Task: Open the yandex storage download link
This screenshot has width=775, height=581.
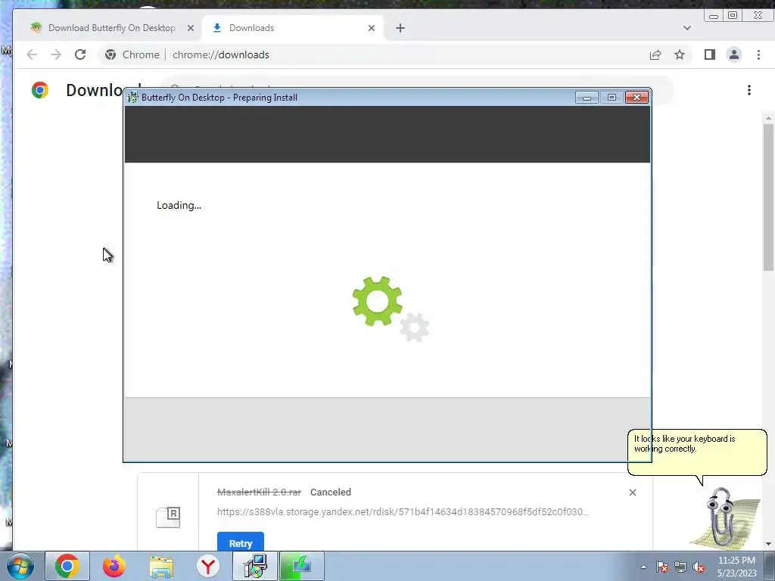Action: 403,512
